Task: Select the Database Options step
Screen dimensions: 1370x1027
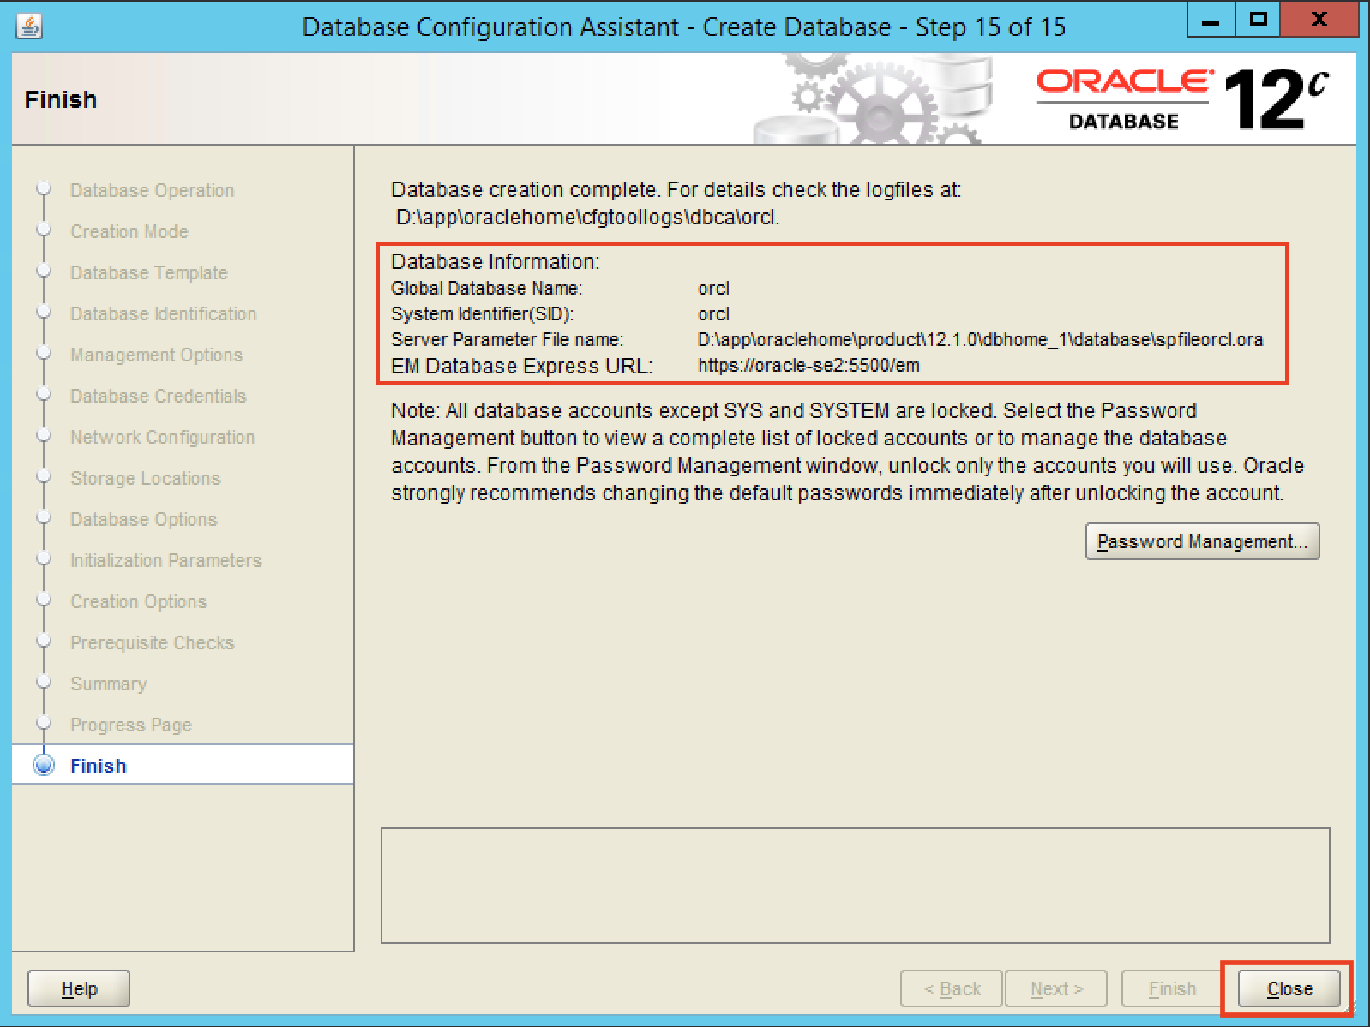Action: coord(143,519)
